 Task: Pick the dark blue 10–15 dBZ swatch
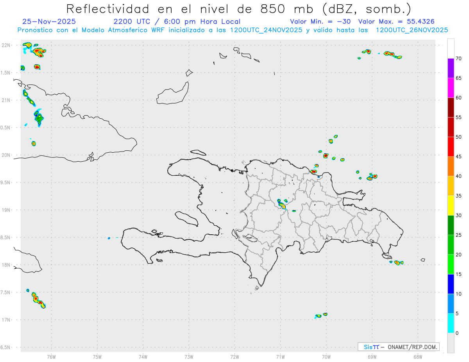(451, 284)
